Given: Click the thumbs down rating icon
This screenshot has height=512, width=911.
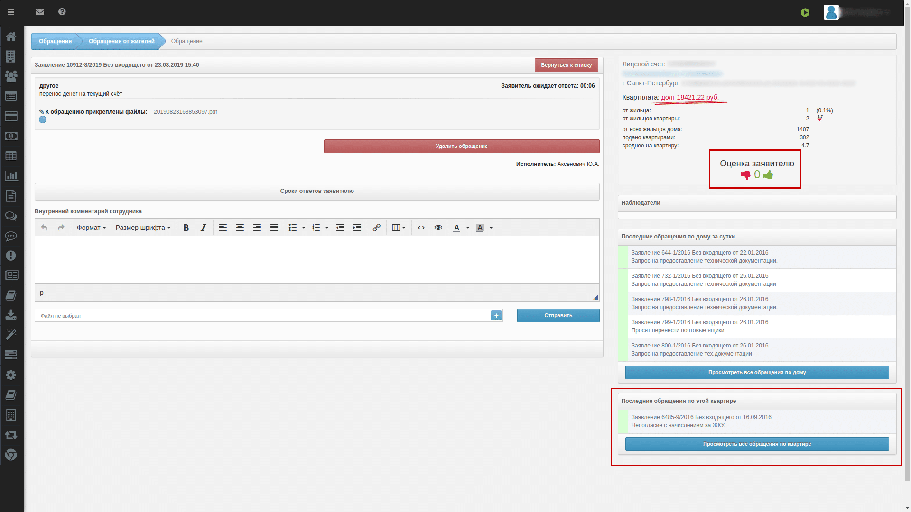Looking at the screenshot, I should 745,175.
